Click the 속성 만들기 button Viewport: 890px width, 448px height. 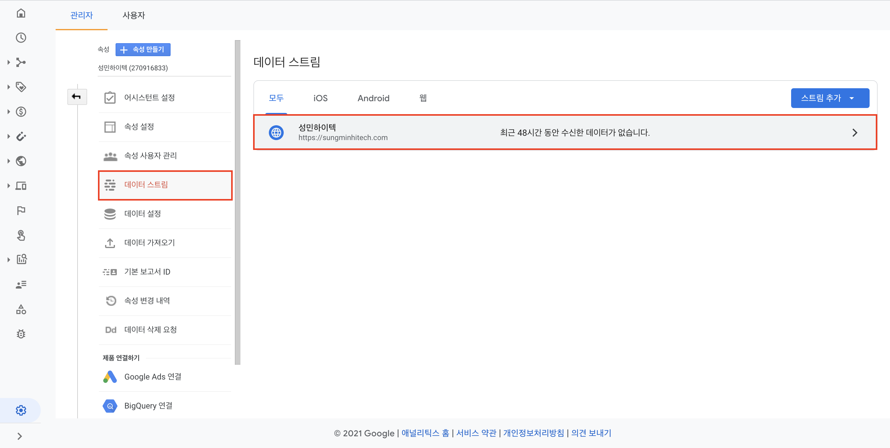[x=143, y=49]
